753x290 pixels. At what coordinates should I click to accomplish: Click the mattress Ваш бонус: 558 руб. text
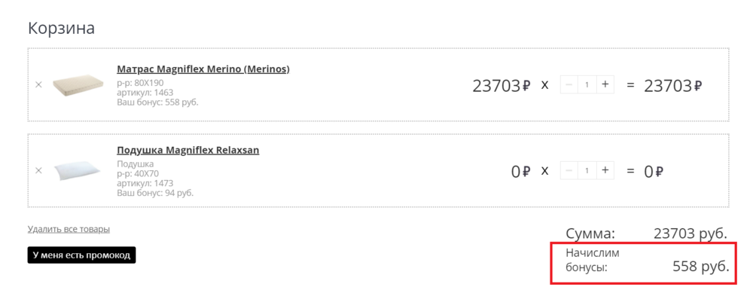(157, 102)
